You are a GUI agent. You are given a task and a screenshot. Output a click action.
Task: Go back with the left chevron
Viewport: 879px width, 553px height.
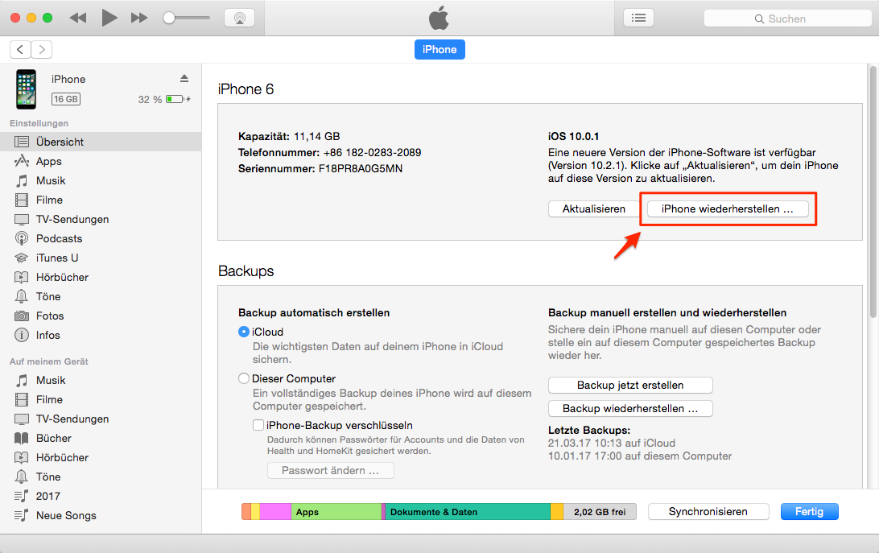pos(20,49)
